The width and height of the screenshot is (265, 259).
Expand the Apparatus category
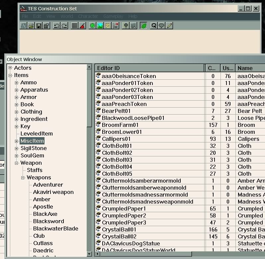pyautogui.click(x=16, y=90)
